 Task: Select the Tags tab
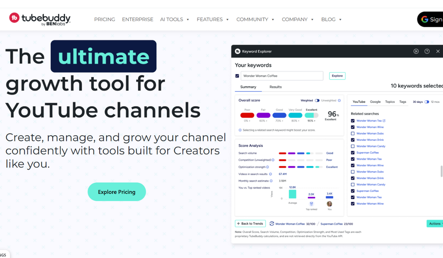point(403,102)
